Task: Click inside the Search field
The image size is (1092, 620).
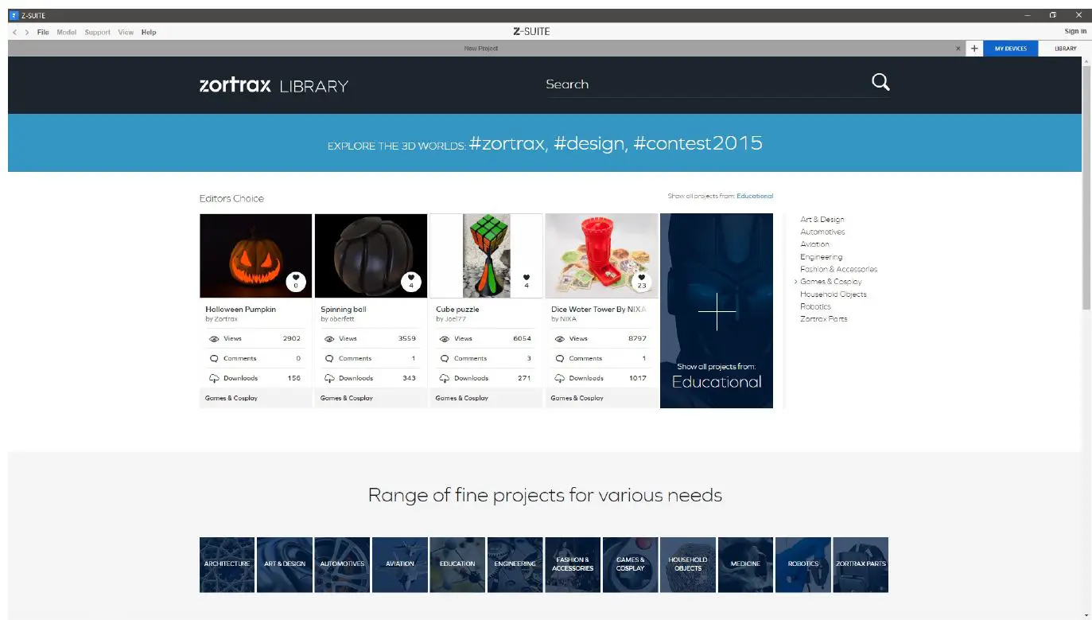Action: (676, 84)
